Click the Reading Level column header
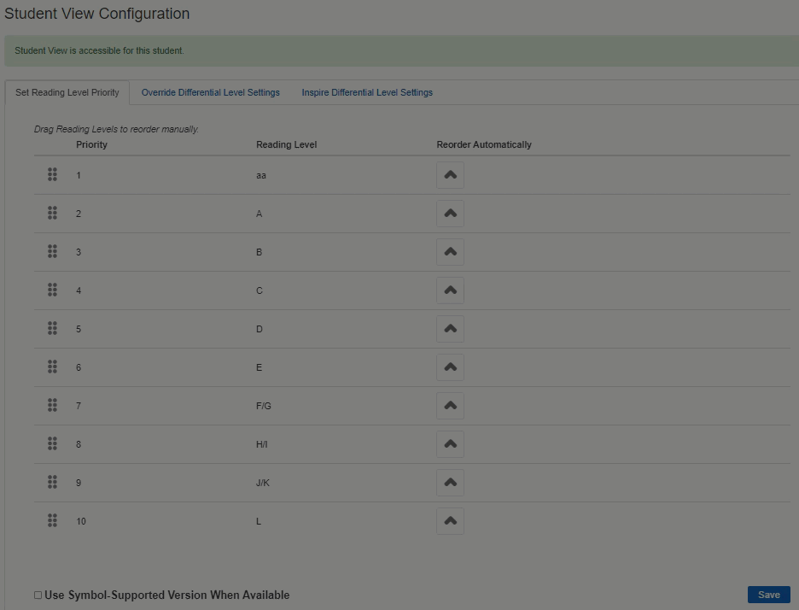799x610 pixels. coord(286,145)
